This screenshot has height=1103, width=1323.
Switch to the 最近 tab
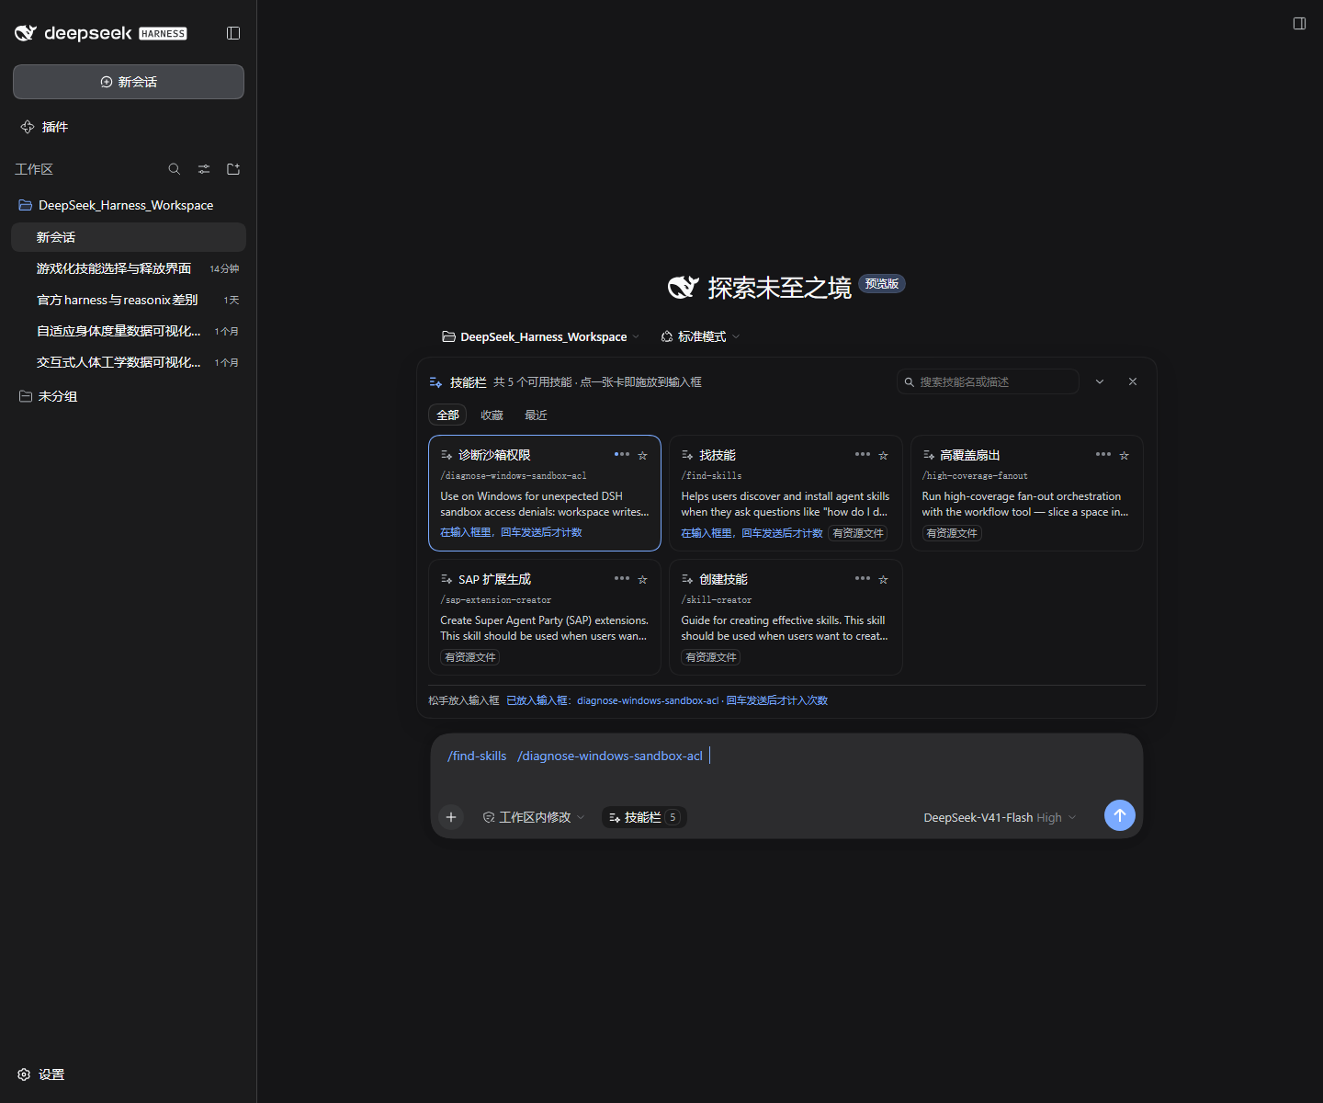click(x=536, y=415)
